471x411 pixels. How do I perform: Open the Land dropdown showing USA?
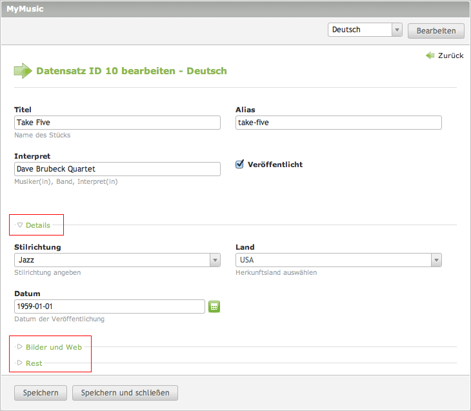click(x=338, y=260)
